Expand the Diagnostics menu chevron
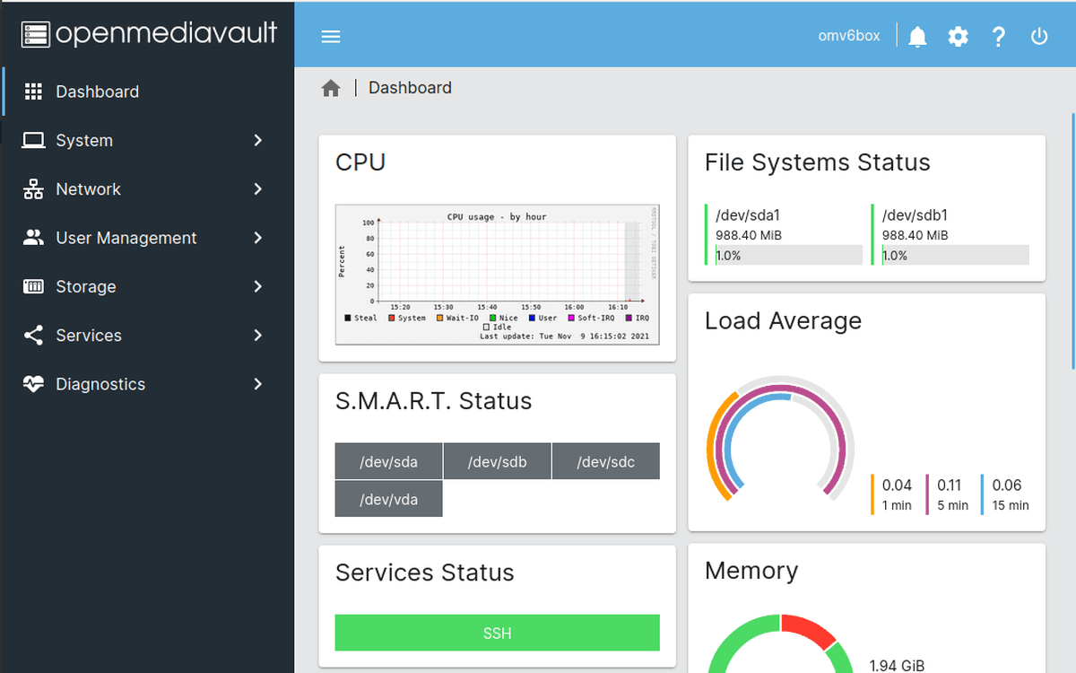Viewport: 1076px width, 673px height. [x=258, y=384]
